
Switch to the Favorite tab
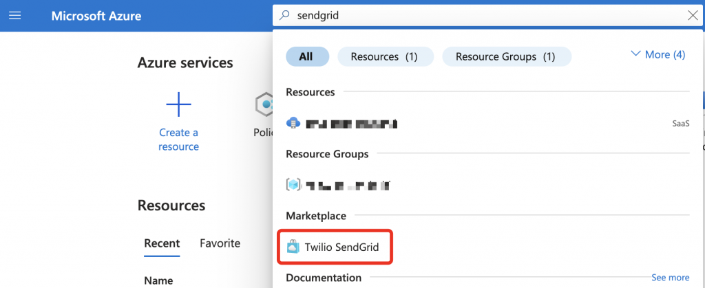pyautogui.click(x=220, y=243)
